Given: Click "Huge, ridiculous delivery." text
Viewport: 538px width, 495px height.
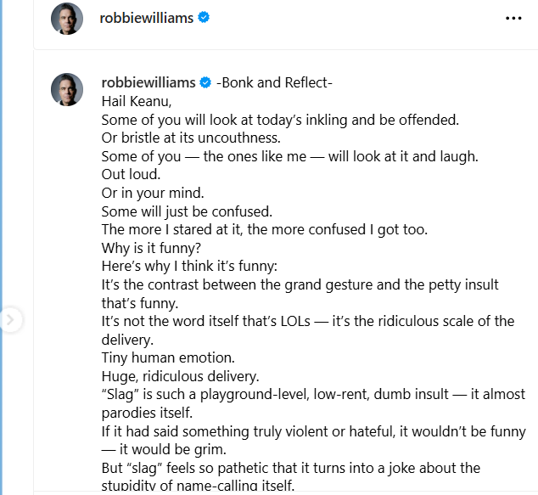Looking at the screenshot, I should pos(180,376).
